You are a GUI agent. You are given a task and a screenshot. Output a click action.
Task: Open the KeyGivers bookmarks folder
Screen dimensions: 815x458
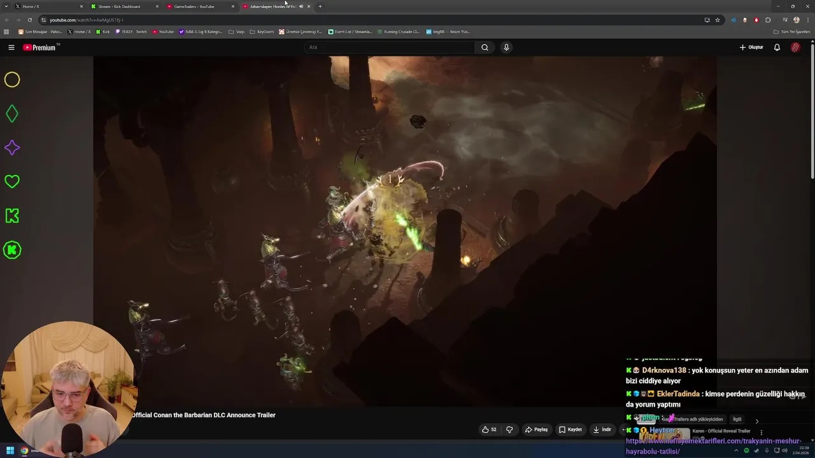262,31
